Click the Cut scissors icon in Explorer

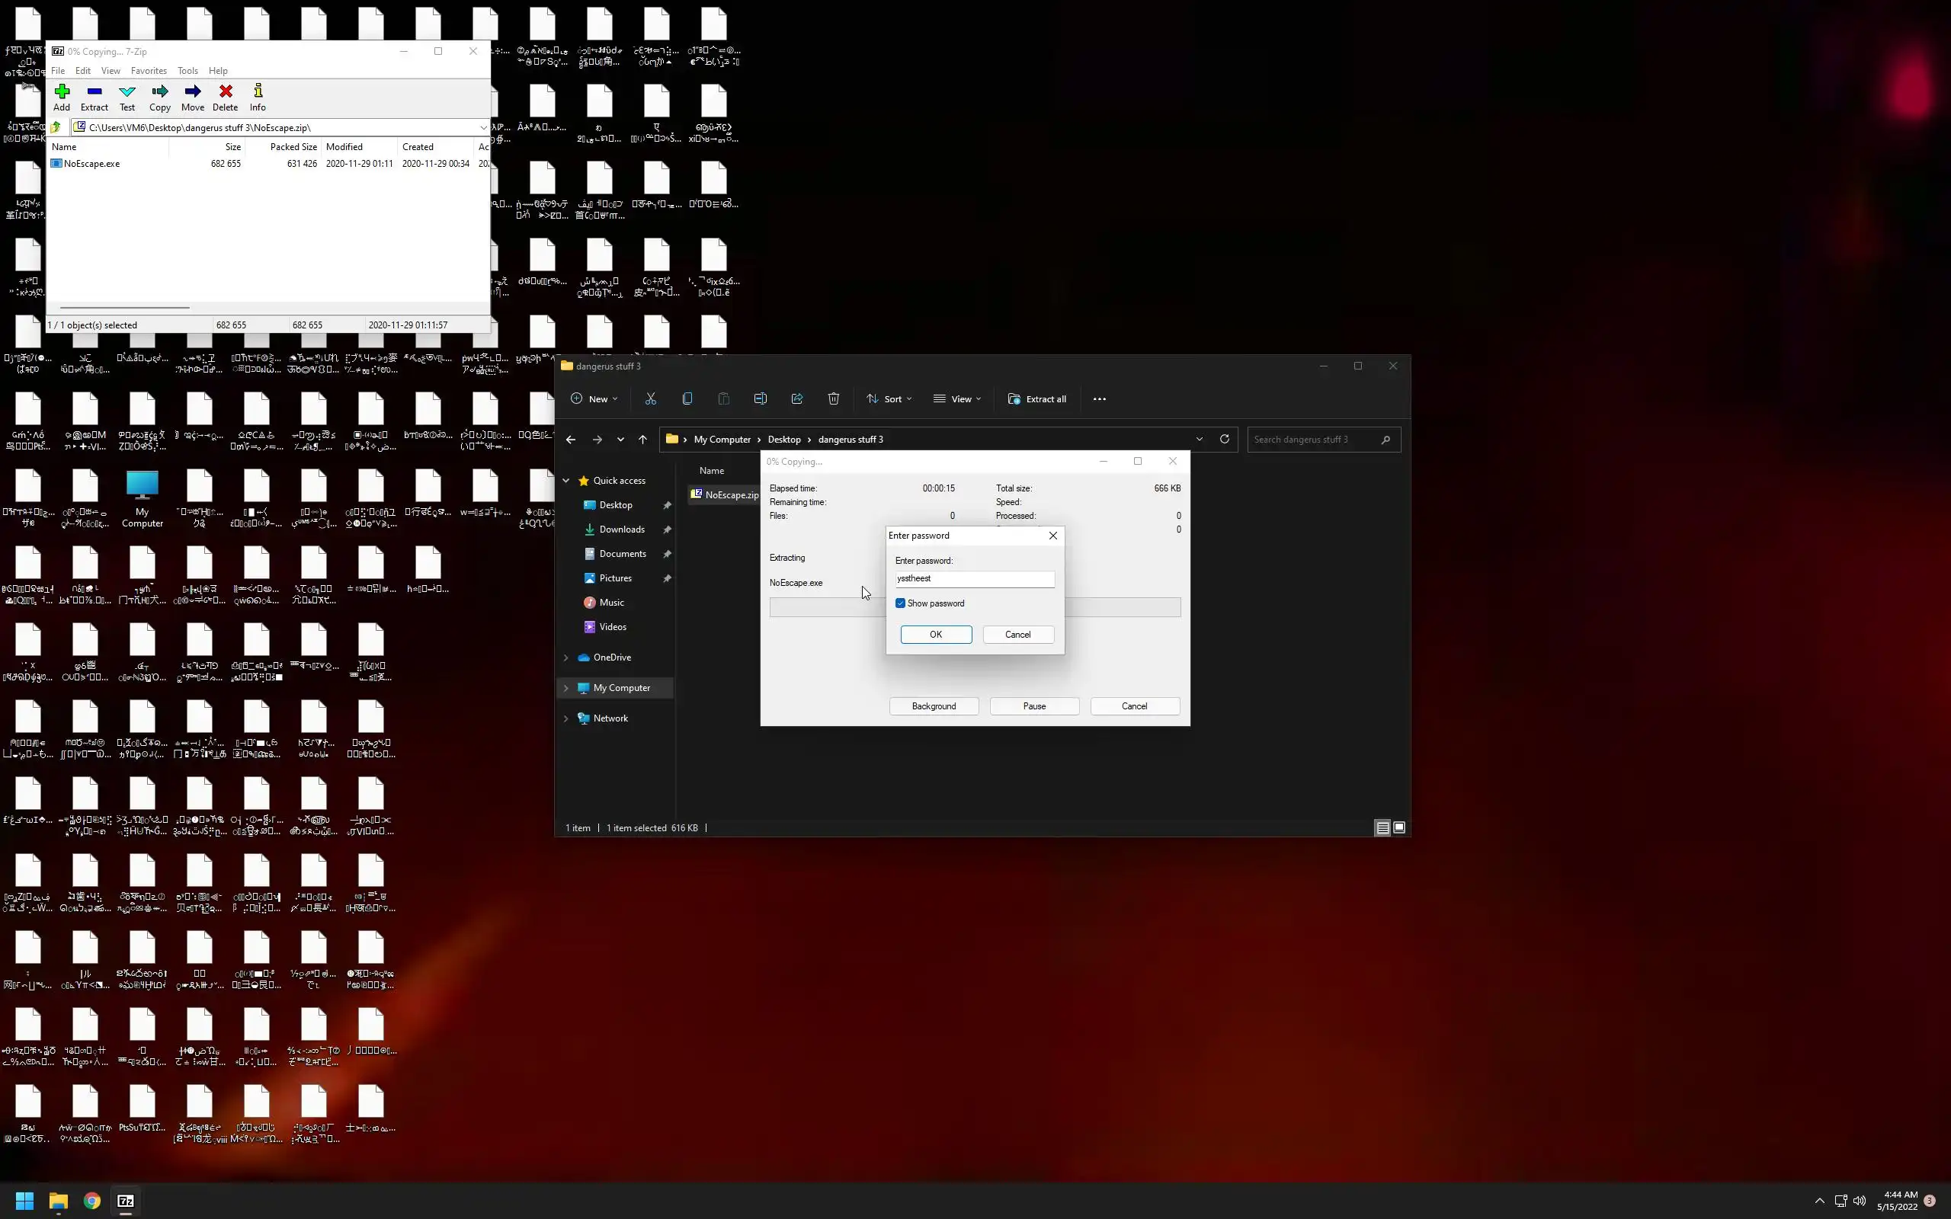tap(651, 399)
